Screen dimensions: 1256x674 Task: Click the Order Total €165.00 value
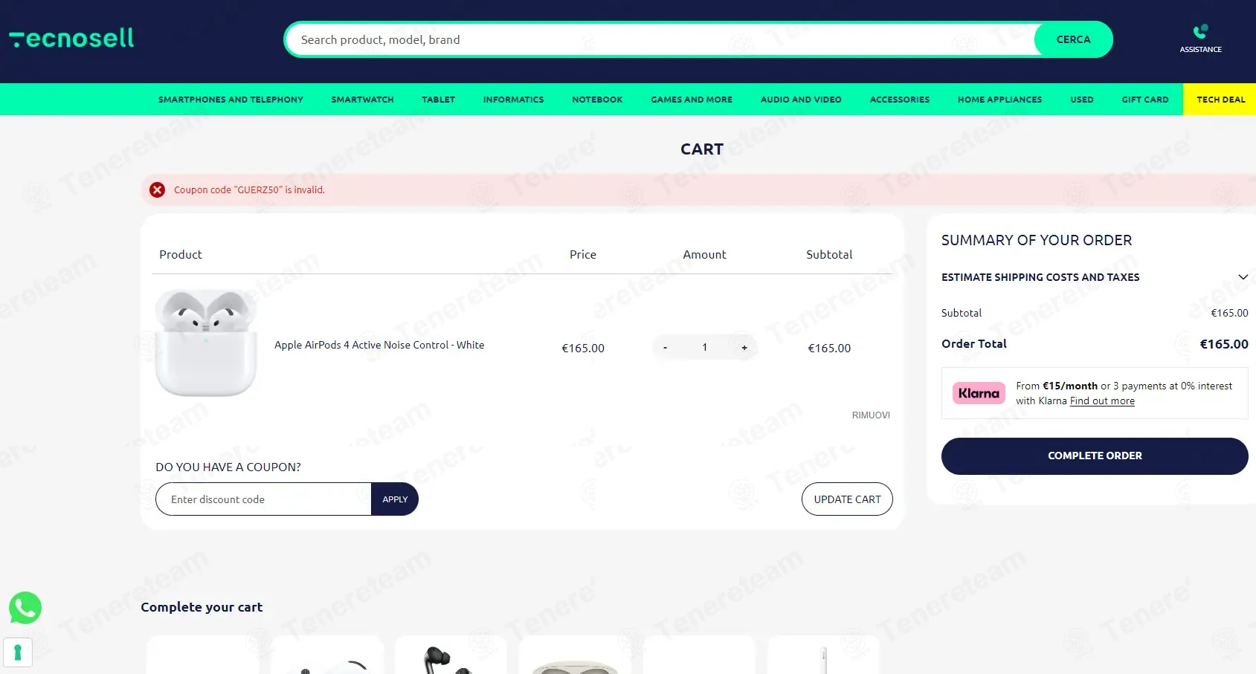click(1224, 344)
